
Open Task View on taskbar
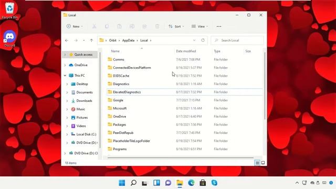(145, 183)
